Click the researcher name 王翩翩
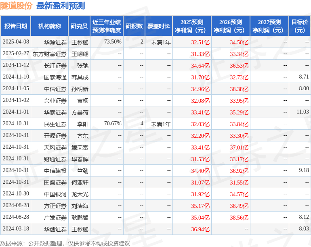The width and height of the screenshot is (311, 247). tap(80, 54)
